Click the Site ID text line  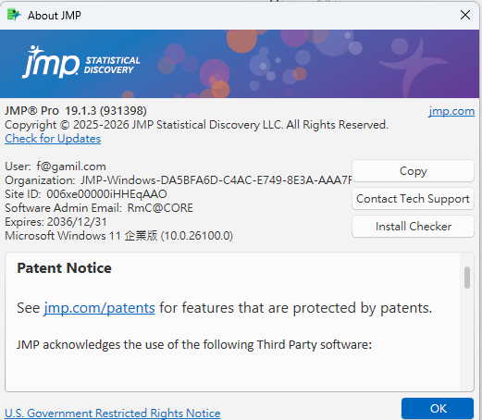(86, 194)
